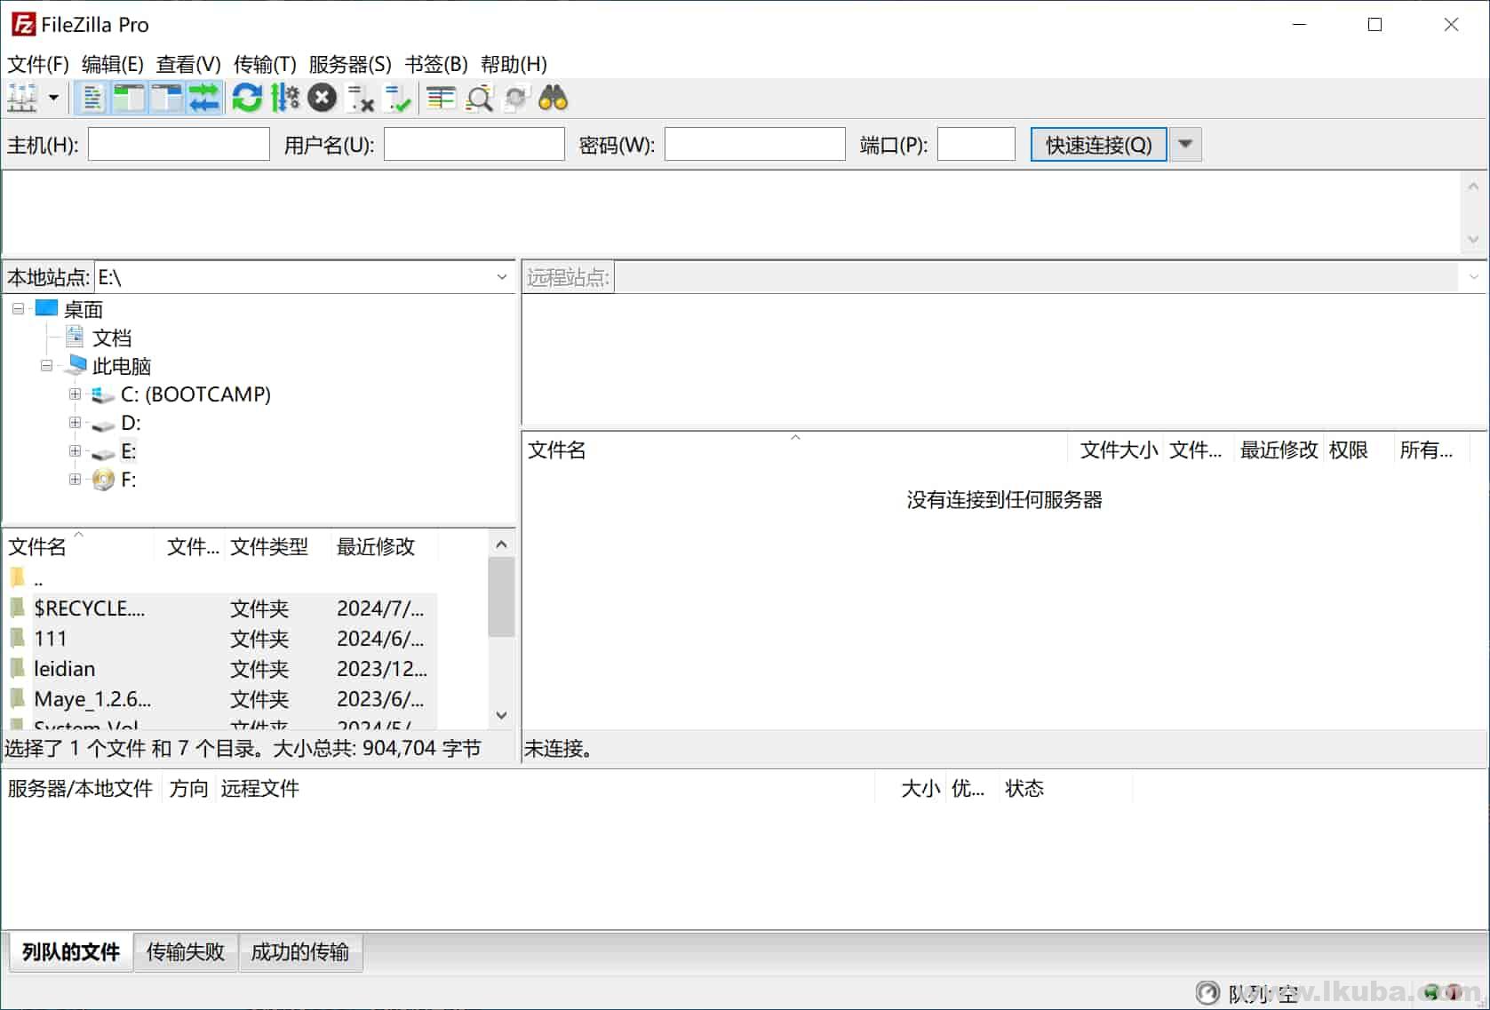This screenshot has width=1490, height=1010.
Task: Select the 桌面 desktop icon in tree
Action: (46, 308)
